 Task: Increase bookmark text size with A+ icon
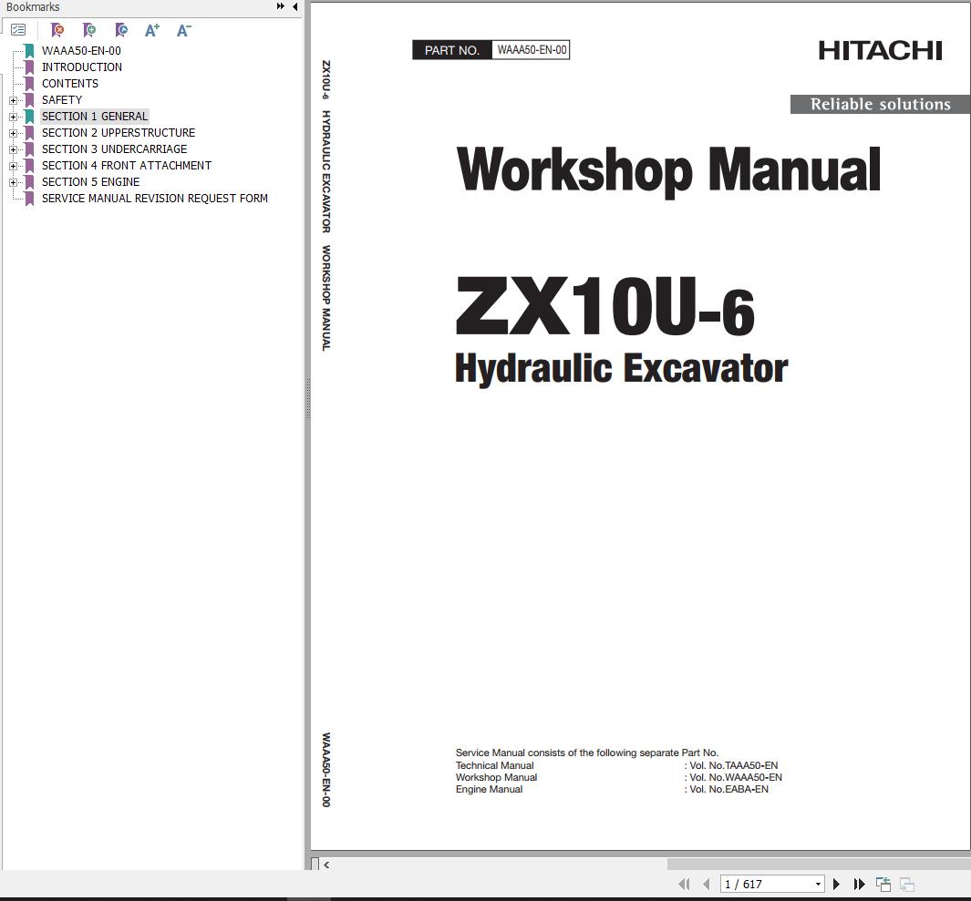click(151, 30)
